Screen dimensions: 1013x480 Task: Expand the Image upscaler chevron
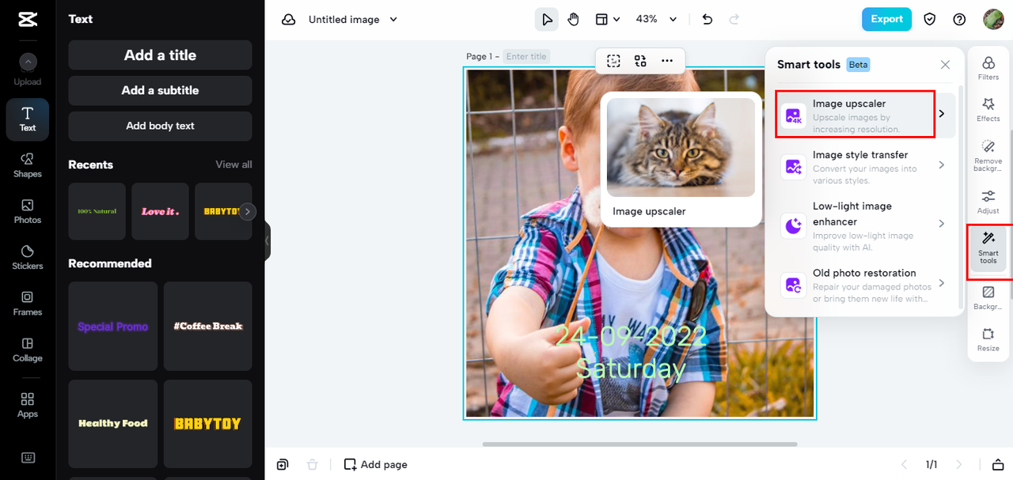942,115
